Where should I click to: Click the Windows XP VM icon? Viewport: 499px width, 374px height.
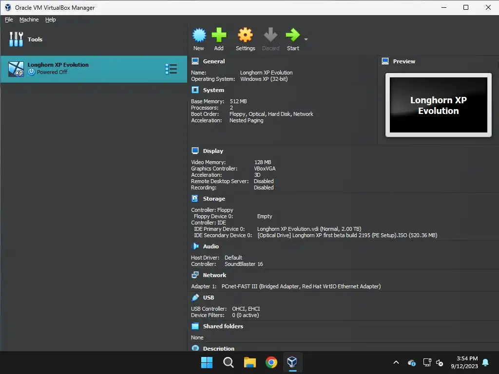click(16, 69)
